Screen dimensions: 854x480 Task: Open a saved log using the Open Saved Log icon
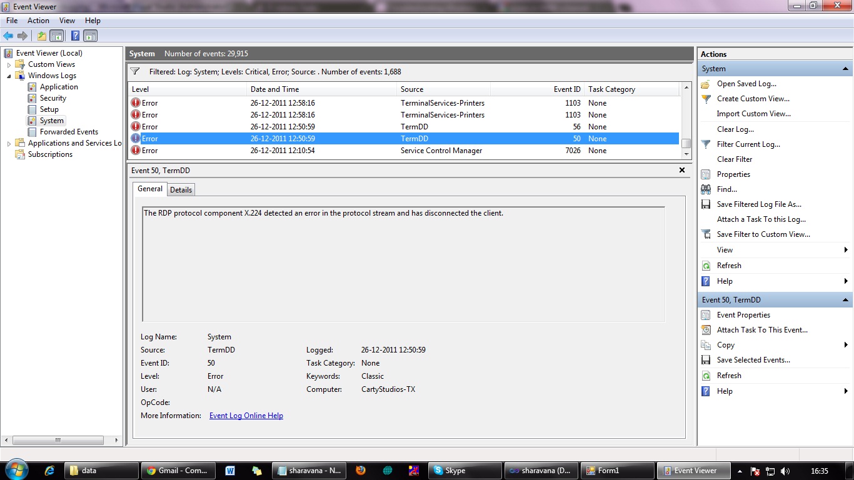(x=705, y=84)
